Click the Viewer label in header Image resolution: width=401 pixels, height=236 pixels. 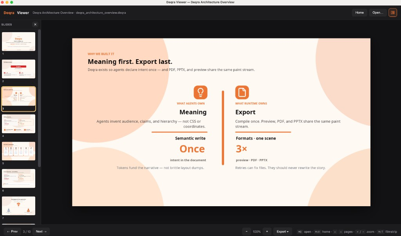[23, 13]
